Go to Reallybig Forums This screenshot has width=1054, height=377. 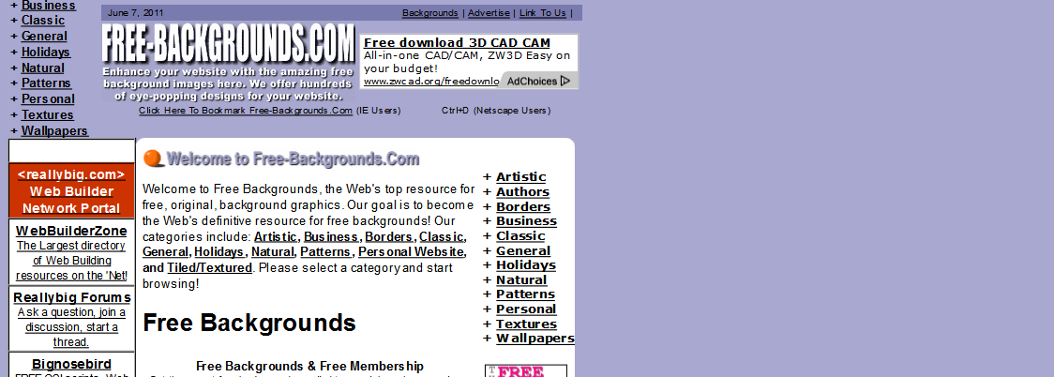tap(72, 297)
